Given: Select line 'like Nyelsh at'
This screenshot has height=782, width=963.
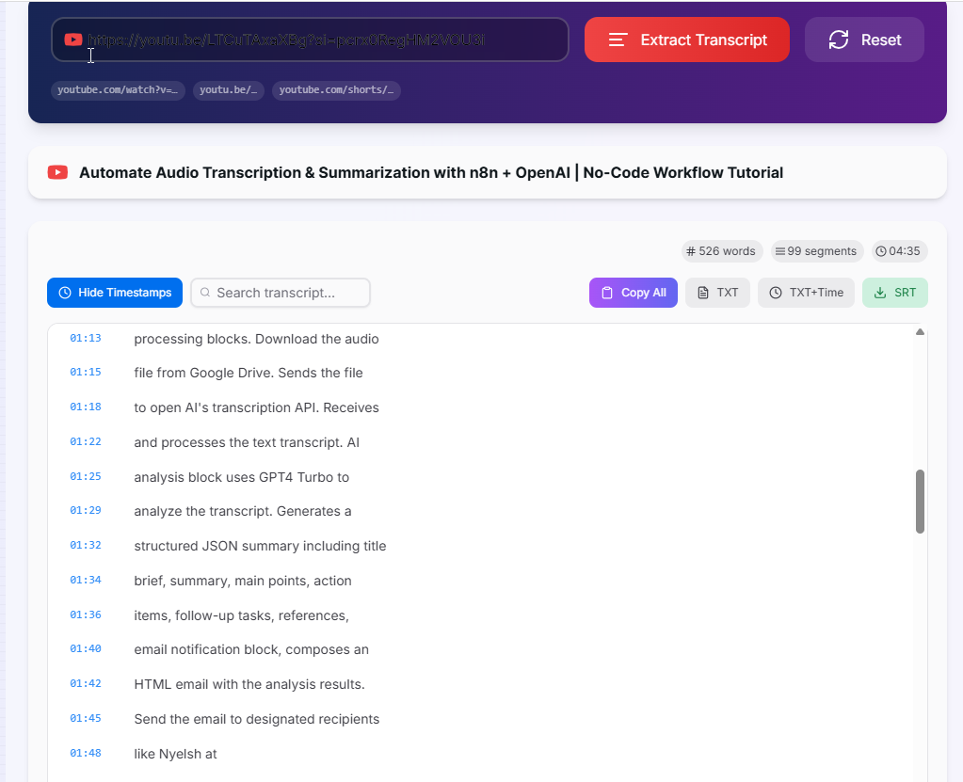Looking at the screenshot, I should (x=176, y=755).
